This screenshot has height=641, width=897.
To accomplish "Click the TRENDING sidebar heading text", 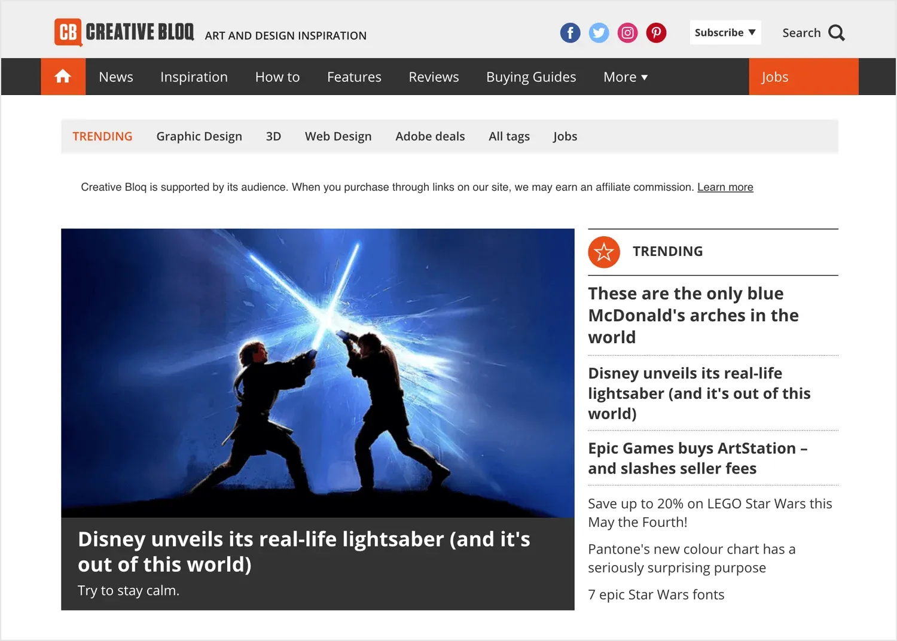I will (x=667, y=252).
